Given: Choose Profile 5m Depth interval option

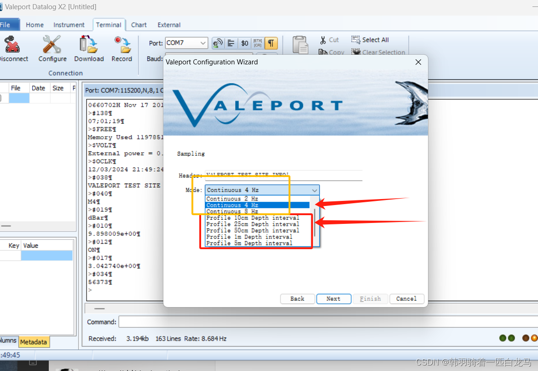Looking at the screenshot, I should [x=257, y=243].
